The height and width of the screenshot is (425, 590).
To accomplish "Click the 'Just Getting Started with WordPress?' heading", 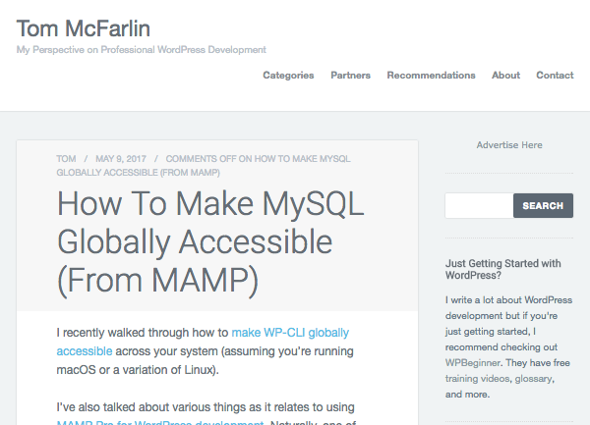I will click(503, 269).
